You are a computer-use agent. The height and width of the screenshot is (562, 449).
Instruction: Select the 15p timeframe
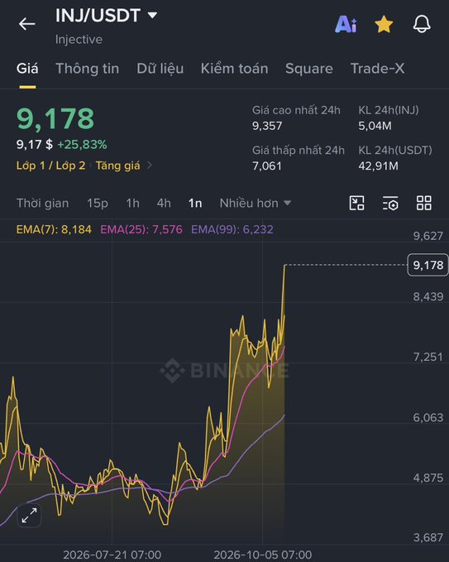(98, 204)
